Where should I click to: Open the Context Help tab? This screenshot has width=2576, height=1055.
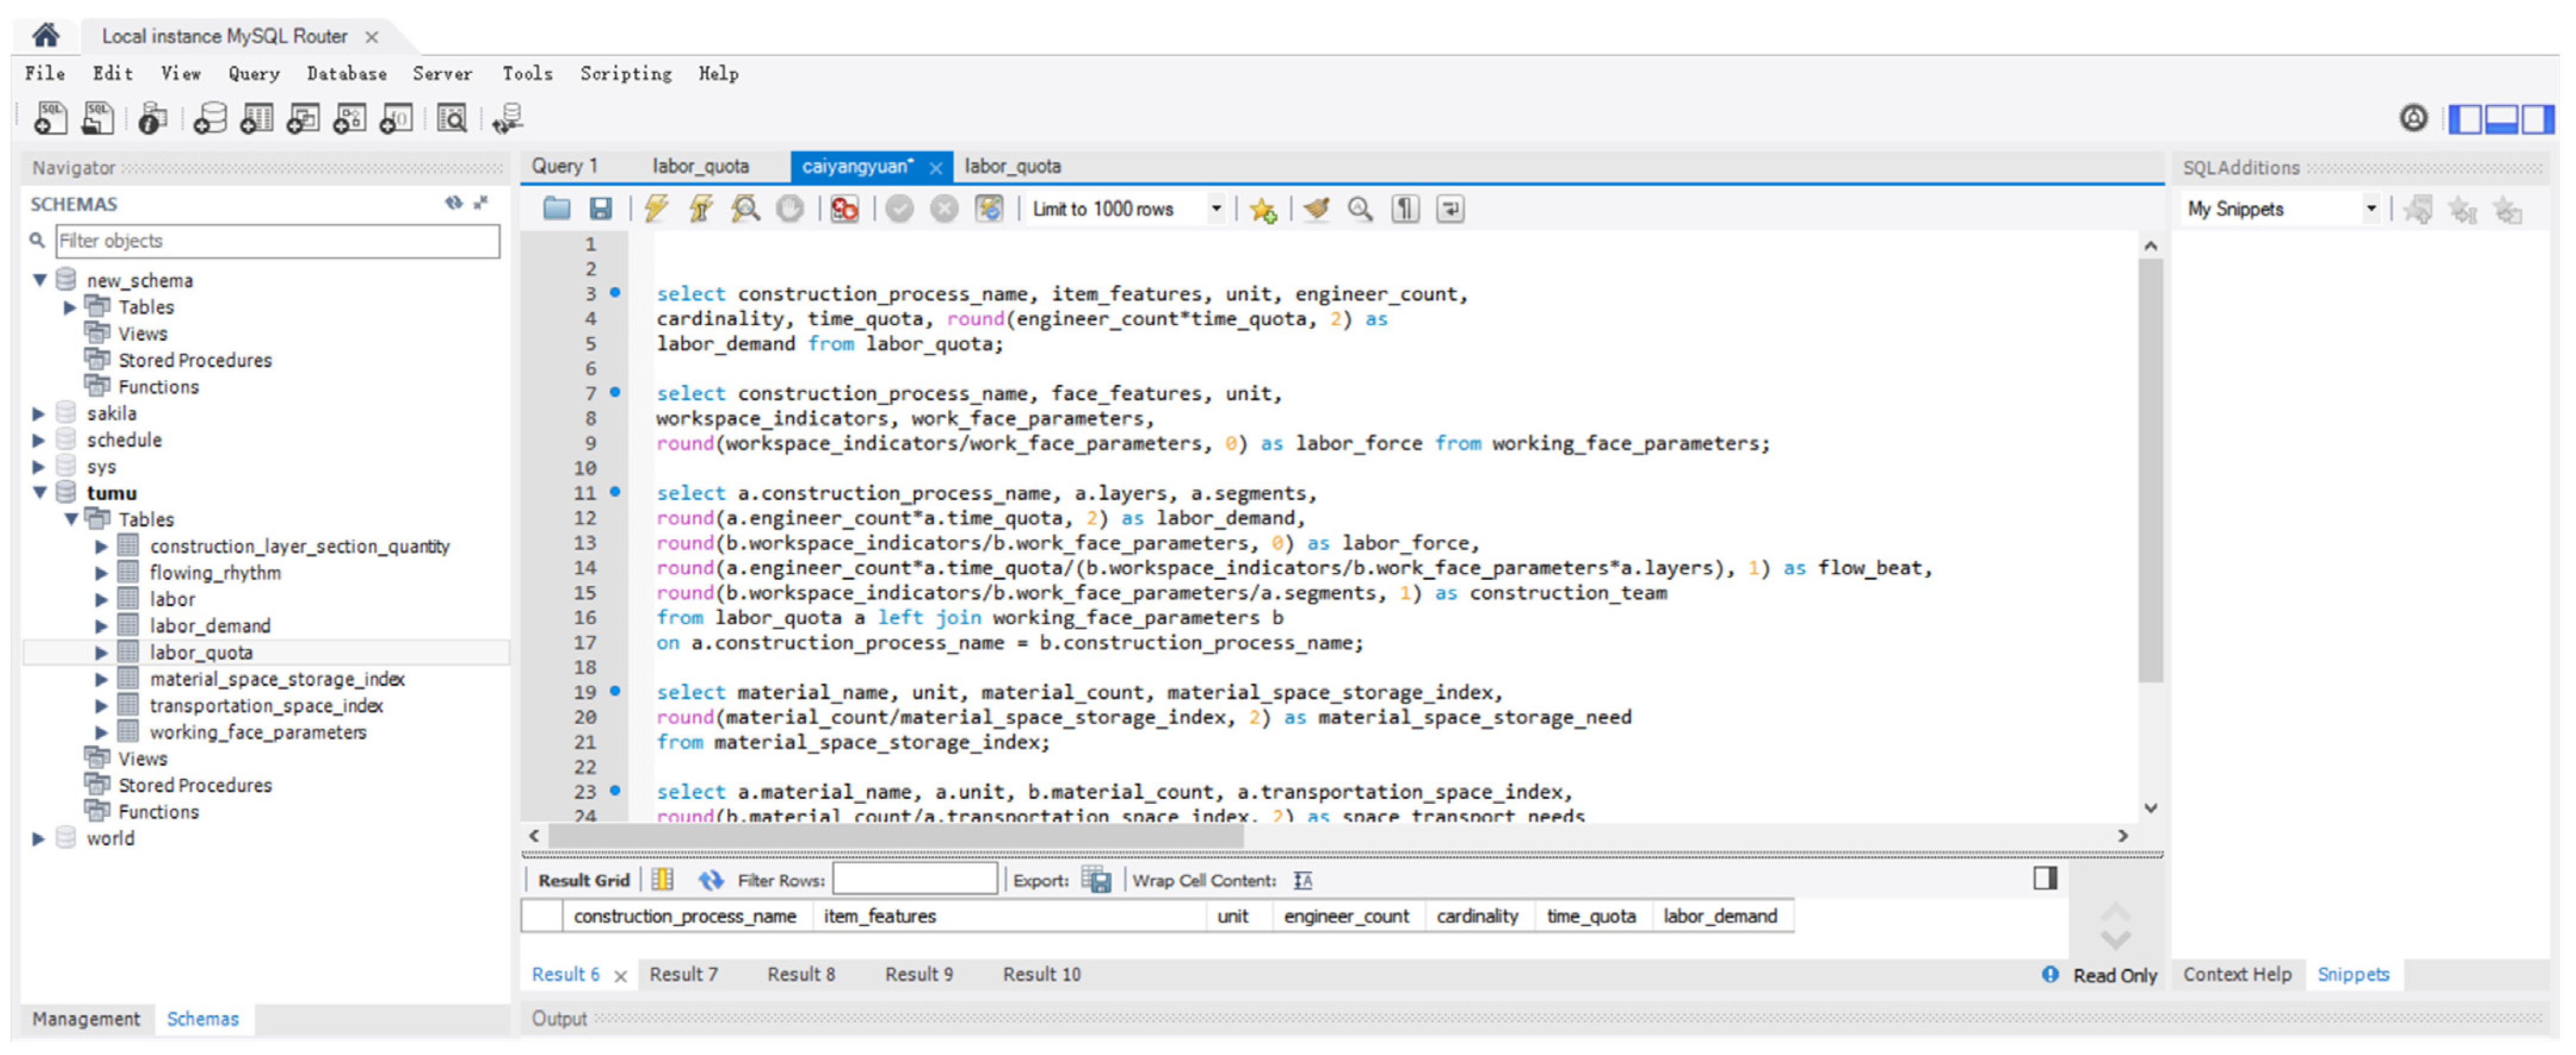coord(2238,975)
